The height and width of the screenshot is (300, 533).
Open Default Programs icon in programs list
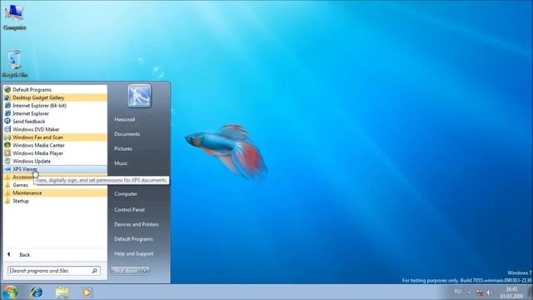(7, 90)
